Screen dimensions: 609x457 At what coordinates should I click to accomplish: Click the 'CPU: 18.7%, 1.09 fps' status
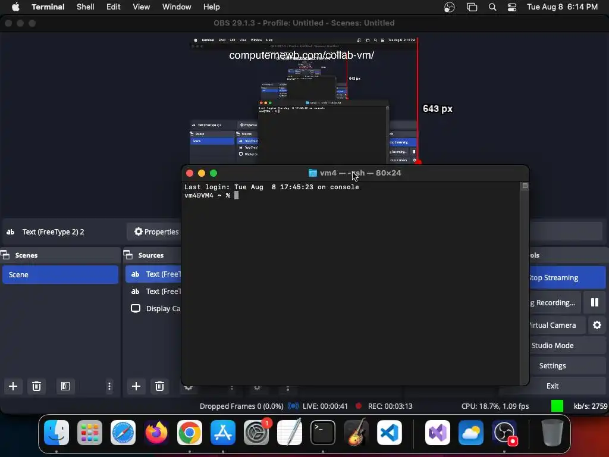coord(495,406)
